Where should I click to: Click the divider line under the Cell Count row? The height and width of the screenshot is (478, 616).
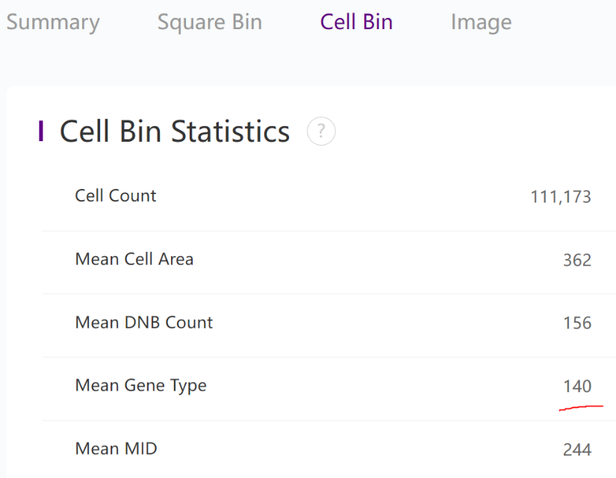point(329,231)
